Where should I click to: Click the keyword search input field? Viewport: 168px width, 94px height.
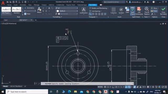tap(114, 2)
